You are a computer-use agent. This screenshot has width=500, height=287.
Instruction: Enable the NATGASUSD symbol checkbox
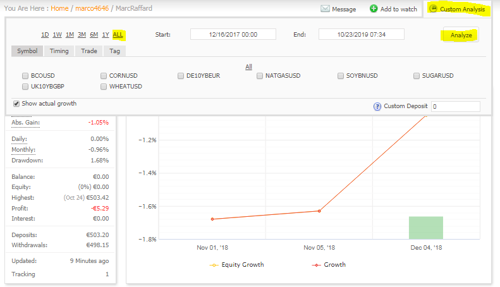260,76
